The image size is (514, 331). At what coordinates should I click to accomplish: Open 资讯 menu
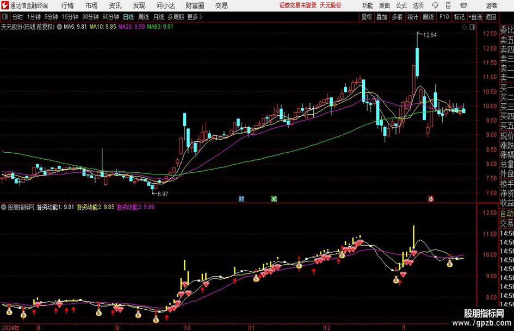click(x=115, y=5)
